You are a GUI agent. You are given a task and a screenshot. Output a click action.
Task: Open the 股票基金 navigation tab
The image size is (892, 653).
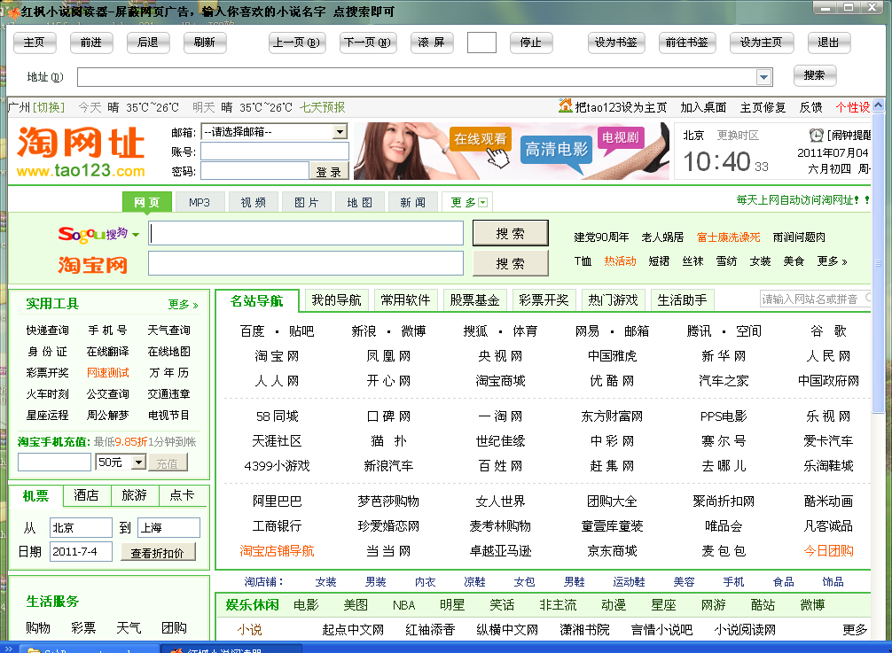(474, 300)
